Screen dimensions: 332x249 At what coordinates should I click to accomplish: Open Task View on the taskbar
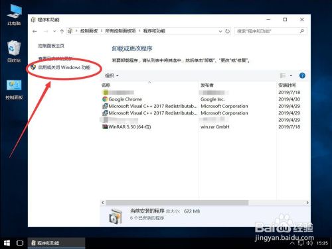click(x=20, y=243)
